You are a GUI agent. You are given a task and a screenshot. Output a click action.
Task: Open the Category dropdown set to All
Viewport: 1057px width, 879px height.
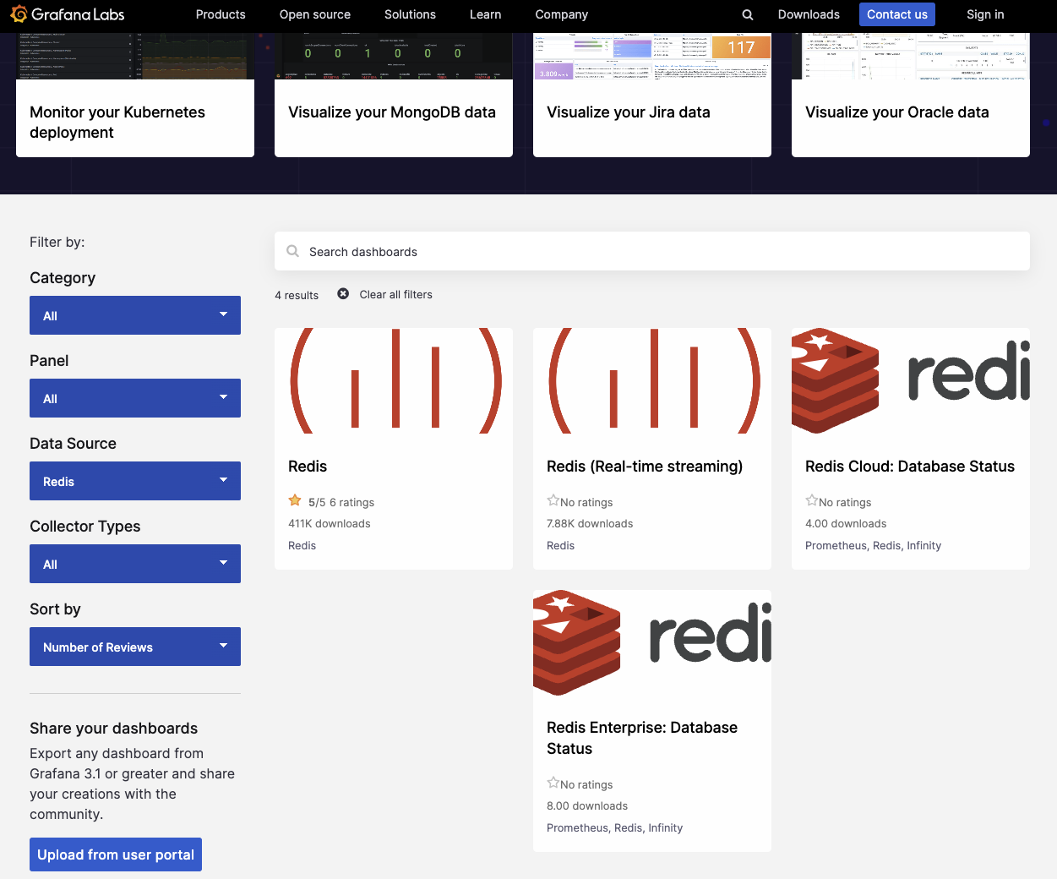click(135, 315)
